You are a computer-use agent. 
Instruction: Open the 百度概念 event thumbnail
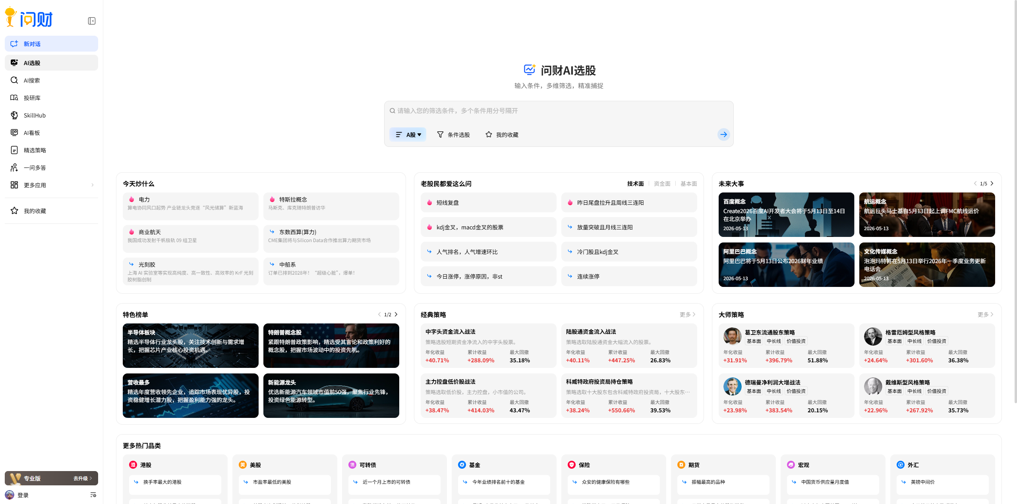[787, 215]
